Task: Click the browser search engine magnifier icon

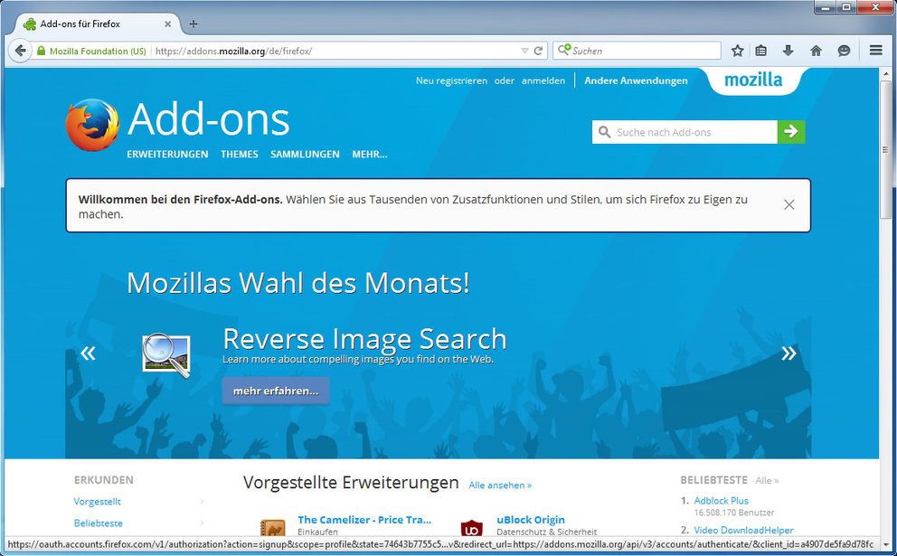Action: (x=564, y=51)
